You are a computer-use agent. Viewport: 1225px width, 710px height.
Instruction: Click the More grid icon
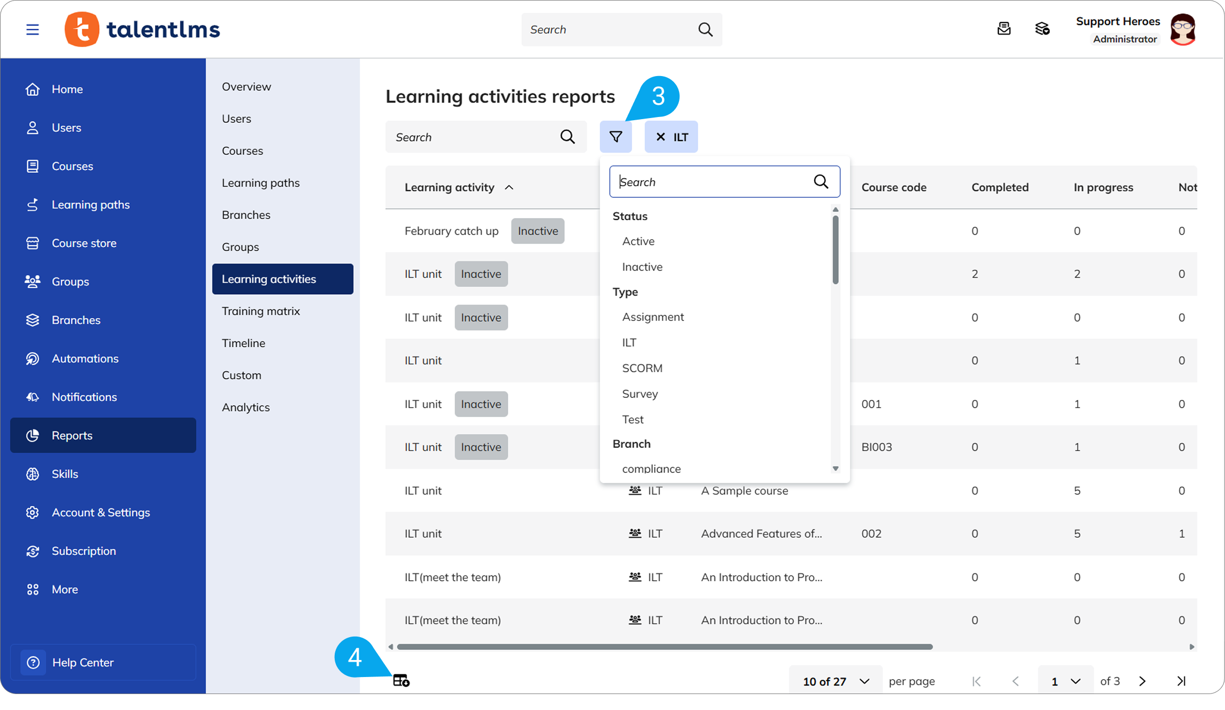32,589
